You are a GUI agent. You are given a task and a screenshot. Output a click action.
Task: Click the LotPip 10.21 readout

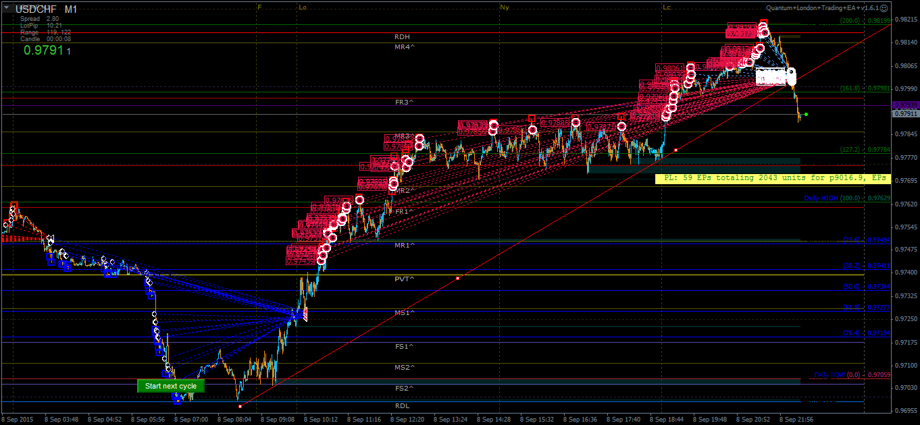coord(41,26)
